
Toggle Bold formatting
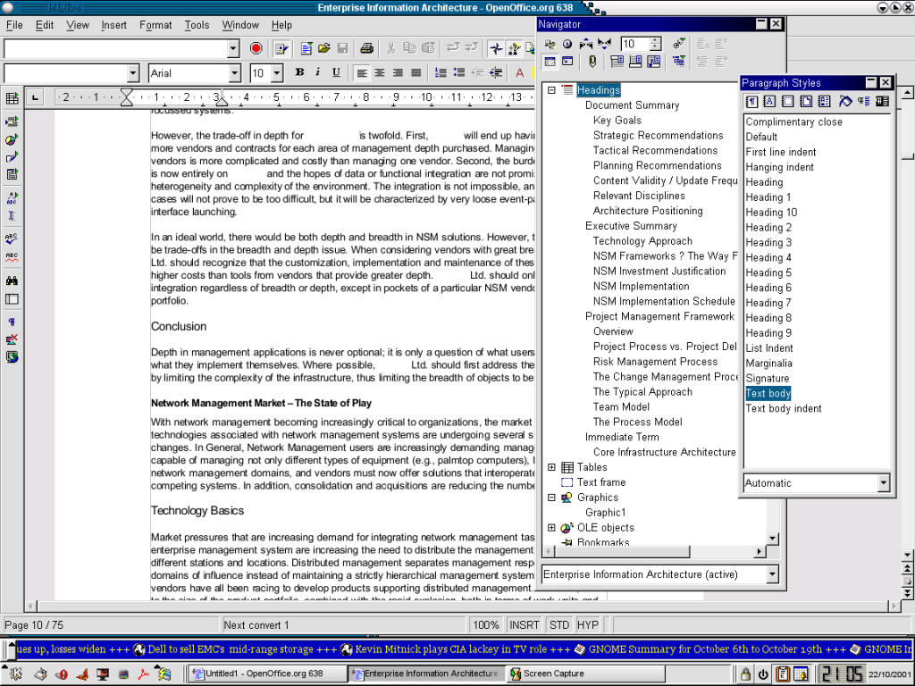pos(299,73)
